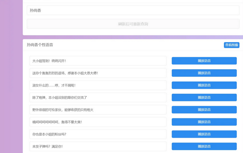Play voice for 除了炮弹 line
The image size is (243, 153).
click(204, 98)
